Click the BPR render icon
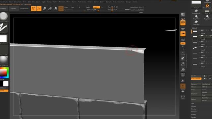The width and height of the screenshot is (212, 119). pos(183,15)
